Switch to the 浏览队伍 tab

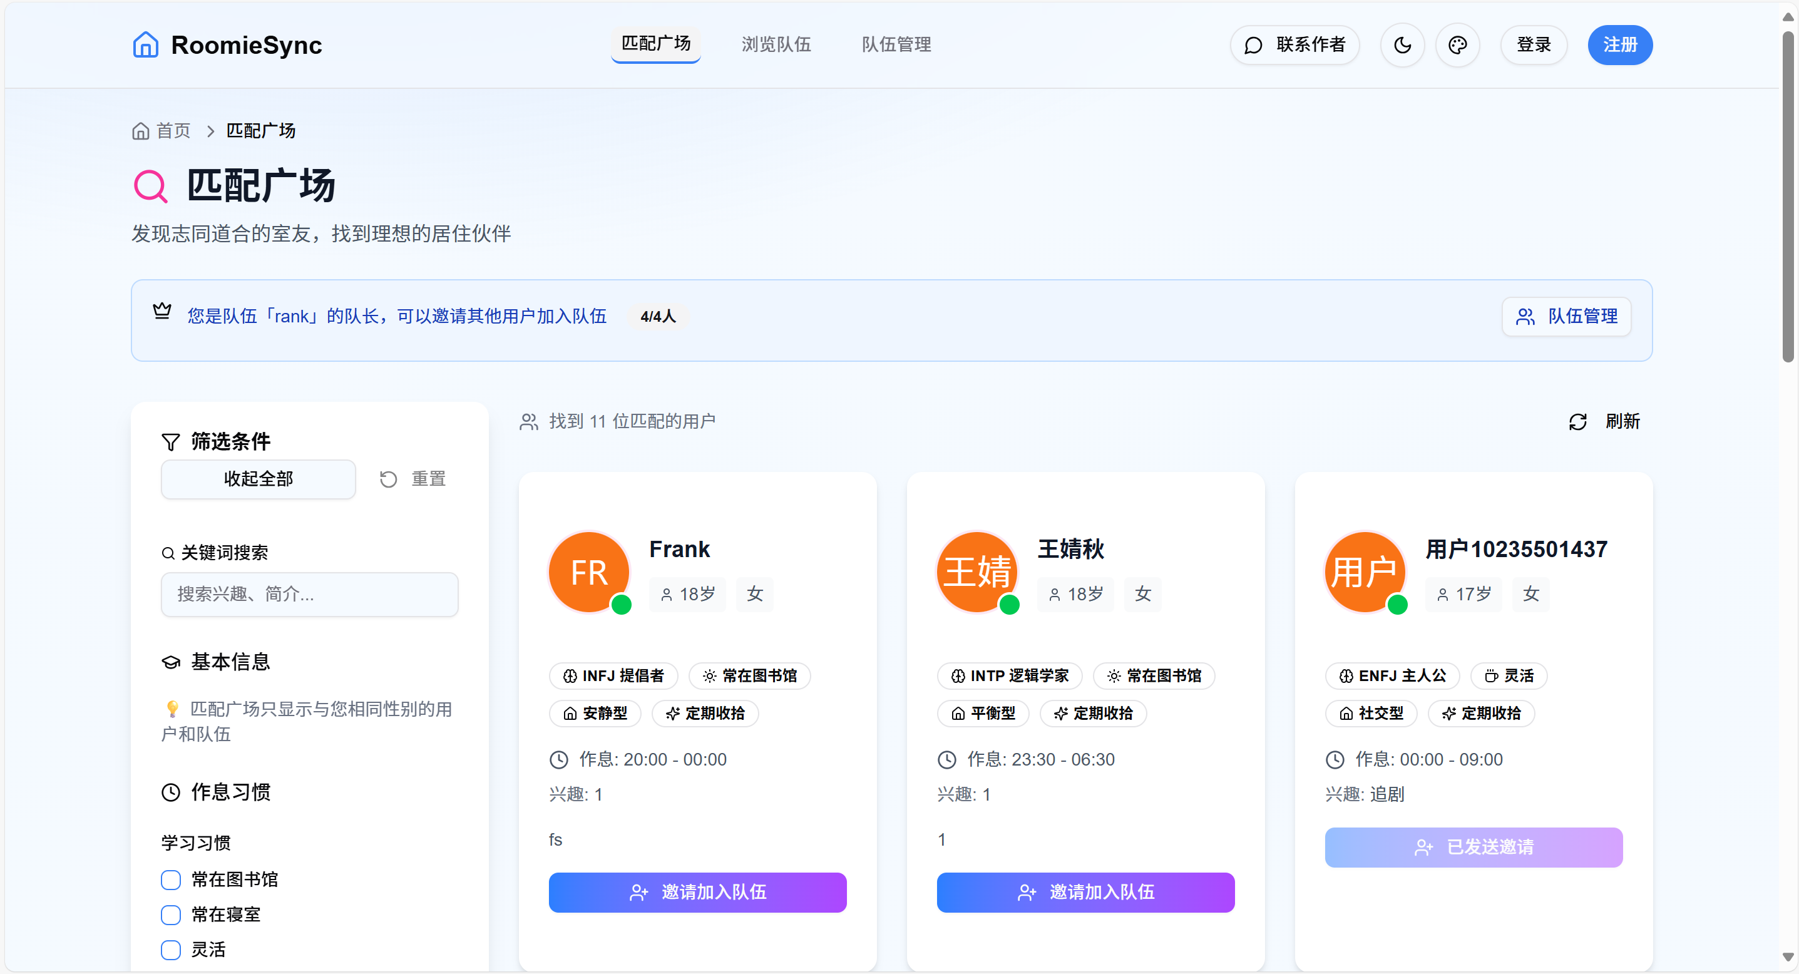click(x=776, y=44)
